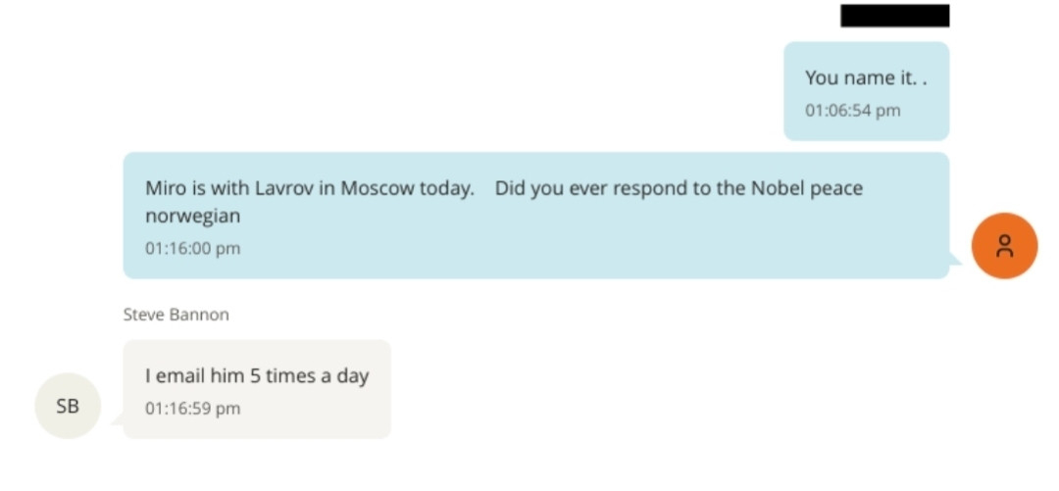Click the black redacted bar at top
Image resolution: width=1059 pixels, height=491 pixels.
point(894,16)
